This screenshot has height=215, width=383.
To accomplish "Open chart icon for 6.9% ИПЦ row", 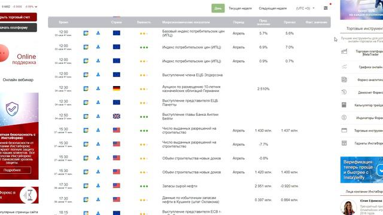I will tap(86, 47).
